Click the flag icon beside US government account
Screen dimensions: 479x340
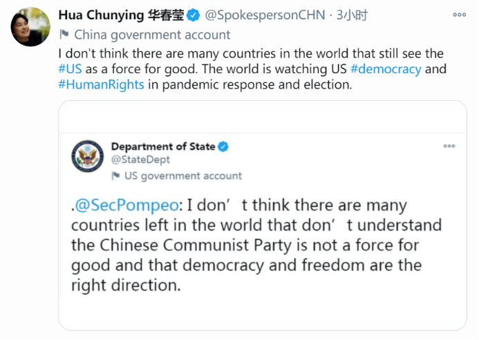click(116, 176)
